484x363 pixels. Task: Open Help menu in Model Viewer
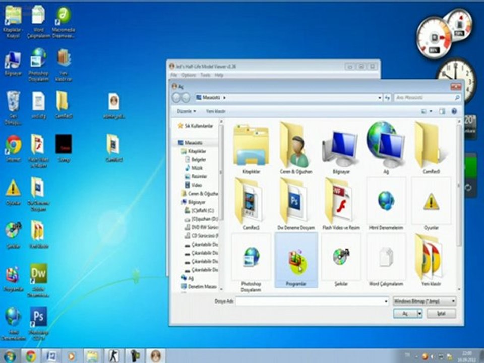pyautogui.click(x=218, y=75)
